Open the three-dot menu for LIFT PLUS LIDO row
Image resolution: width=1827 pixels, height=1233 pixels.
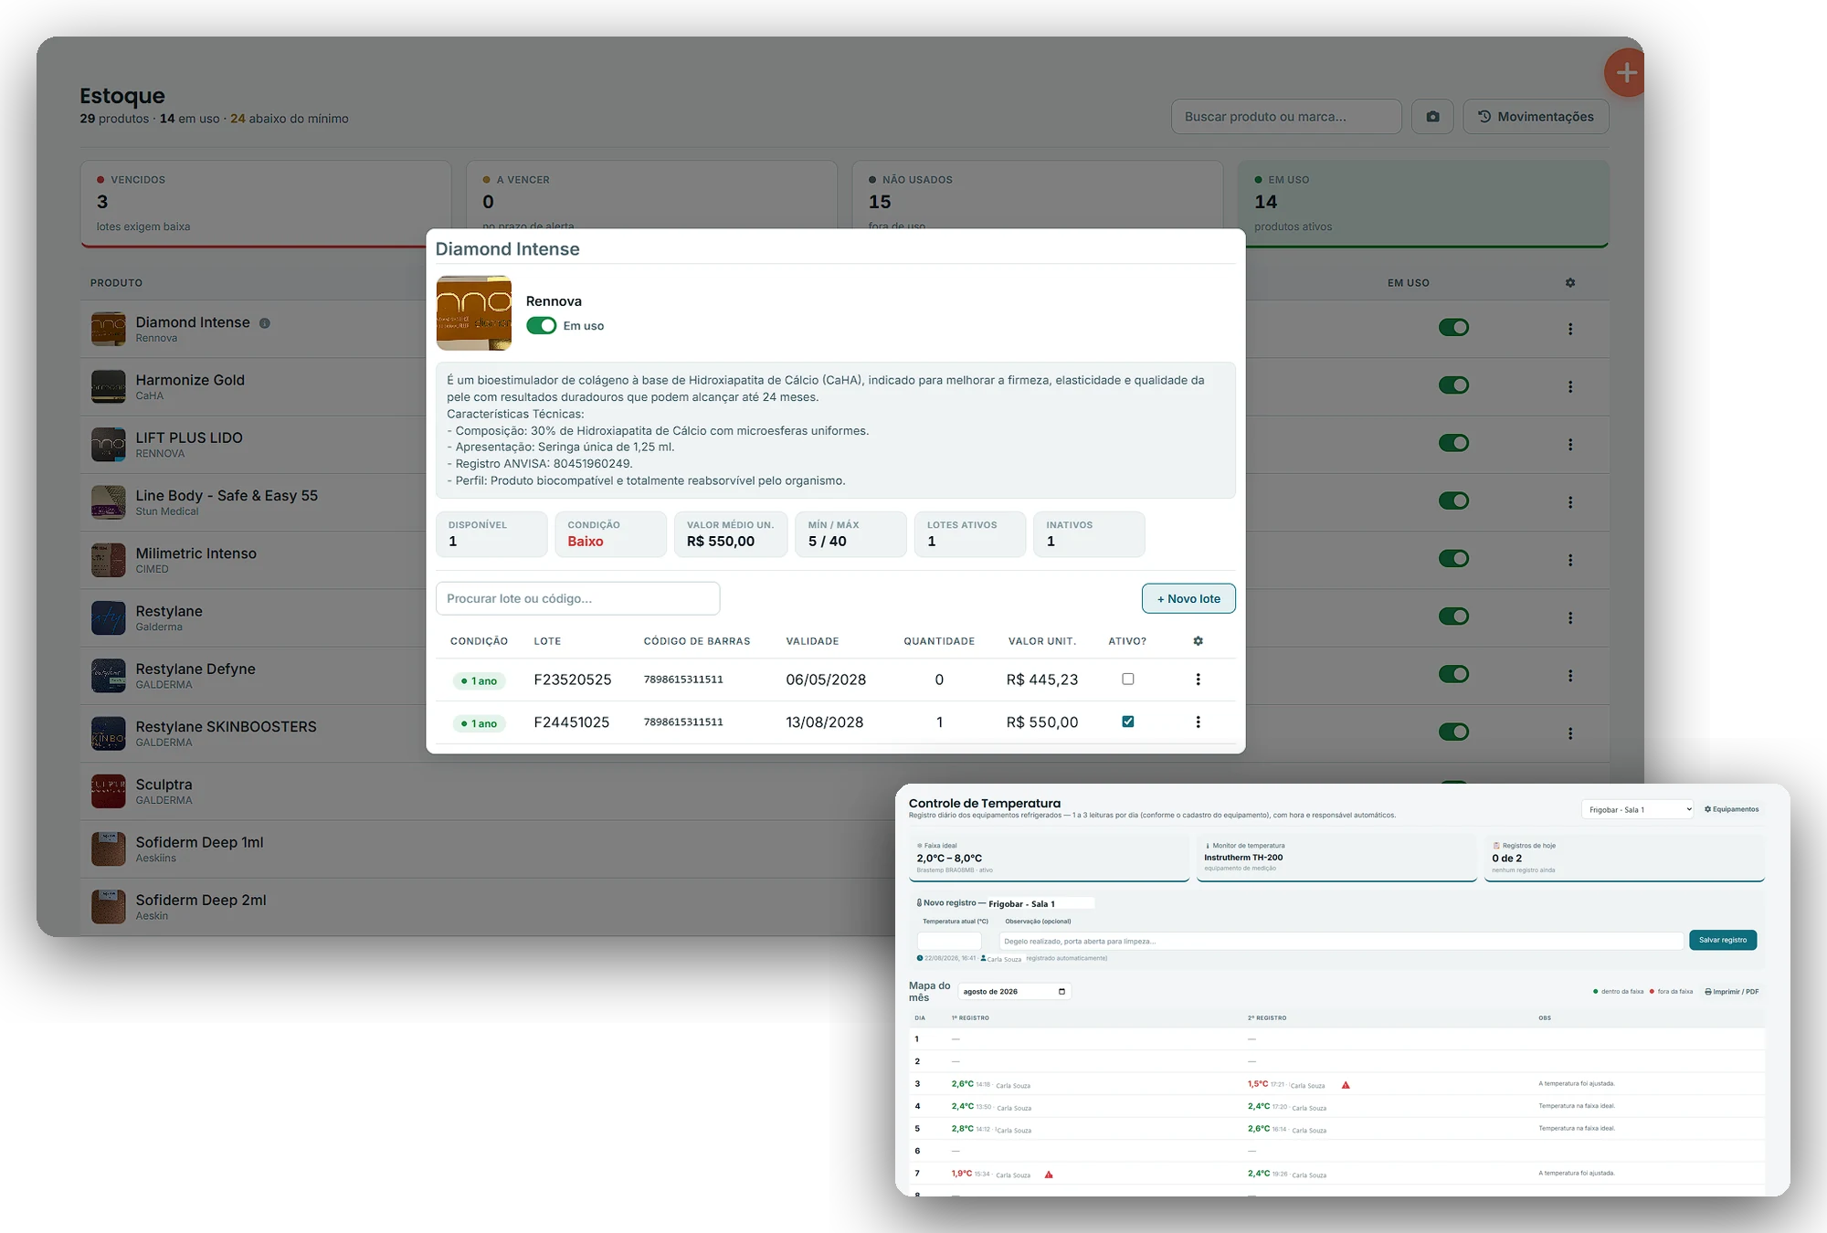(1570, 445)
